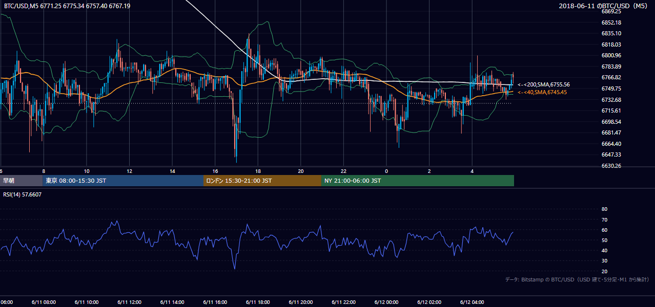Click price axis value 6749.75

pos(611,89)
